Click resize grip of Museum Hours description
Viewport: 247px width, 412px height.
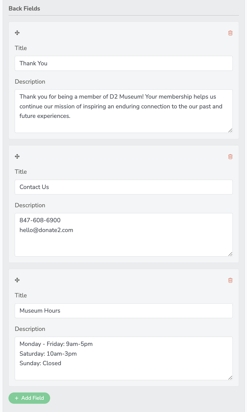pyautogui.click(x=230, y=378)
